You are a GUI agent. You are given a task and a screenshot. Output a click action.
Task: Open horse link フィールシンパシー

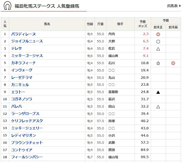tap(27, 157)
